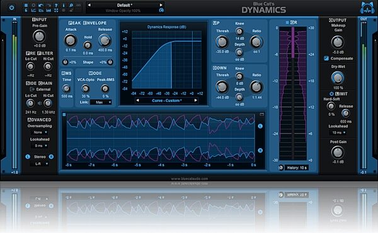Click the Blue Cat logo icon
This screenshot has width=378, height=233.
coord(367,8)
